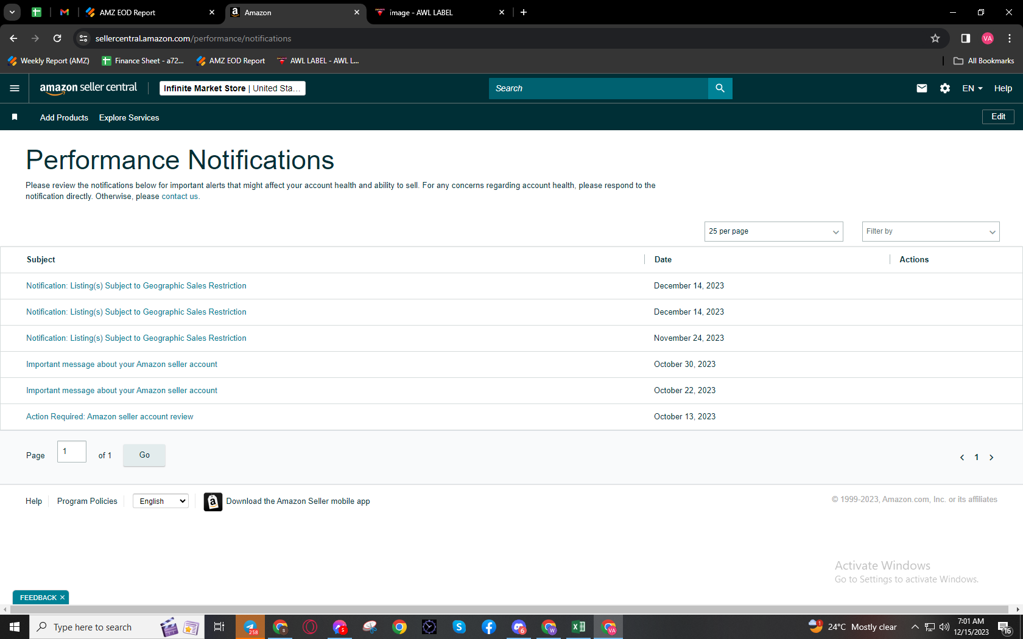The image size is (1023, 639).
Task: Open the settings gear in Seller Central
Action: point(945,88)
